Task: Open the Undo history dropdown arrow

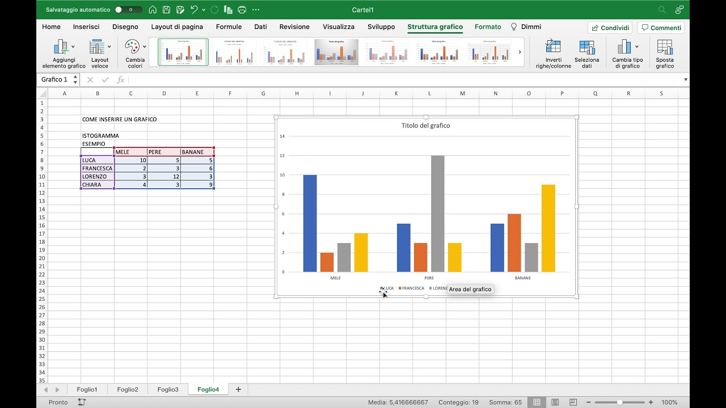Action: click(204, 10)
